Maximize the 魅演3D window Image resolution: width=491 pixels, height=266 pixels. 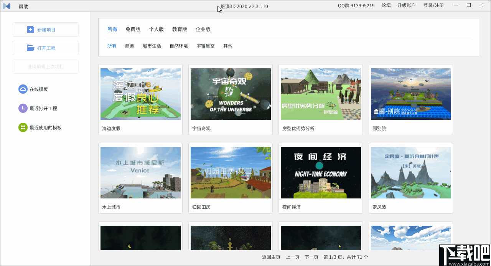tap(469, 5)
